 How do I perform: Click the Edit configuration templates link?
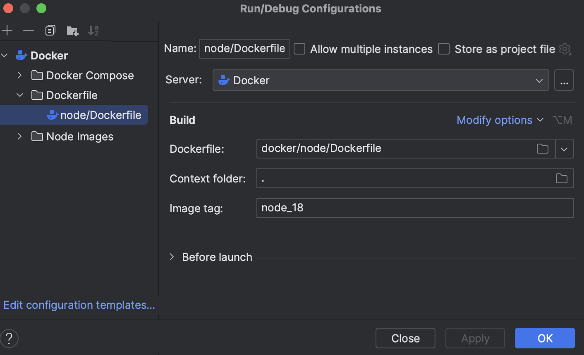coord(79,305)
